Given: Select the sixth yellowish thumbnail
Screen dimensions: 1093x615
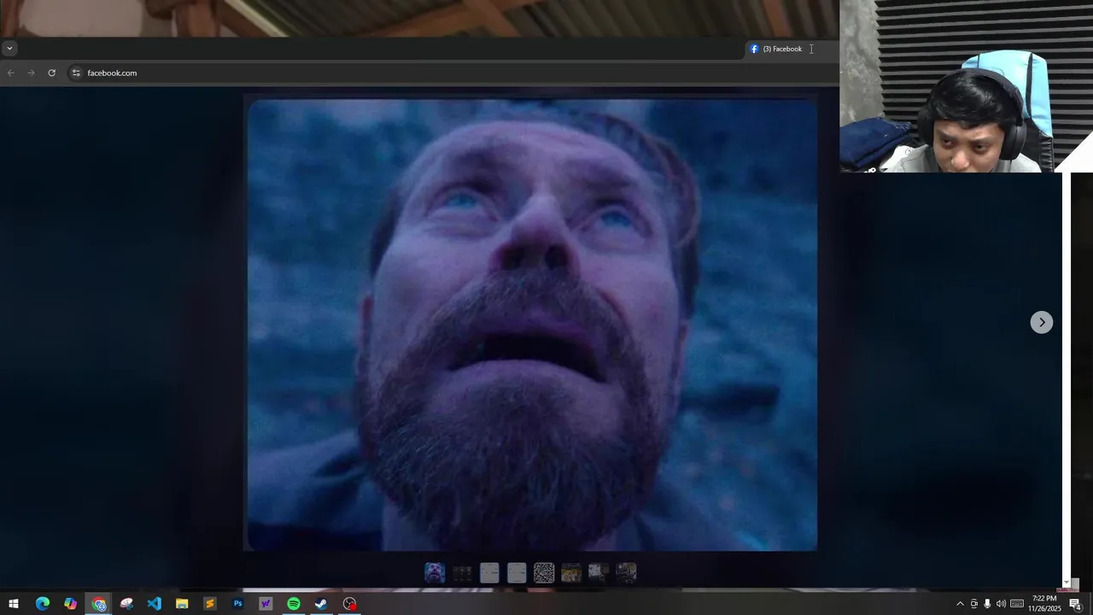Looking at the screenshot, I should 571,572.
